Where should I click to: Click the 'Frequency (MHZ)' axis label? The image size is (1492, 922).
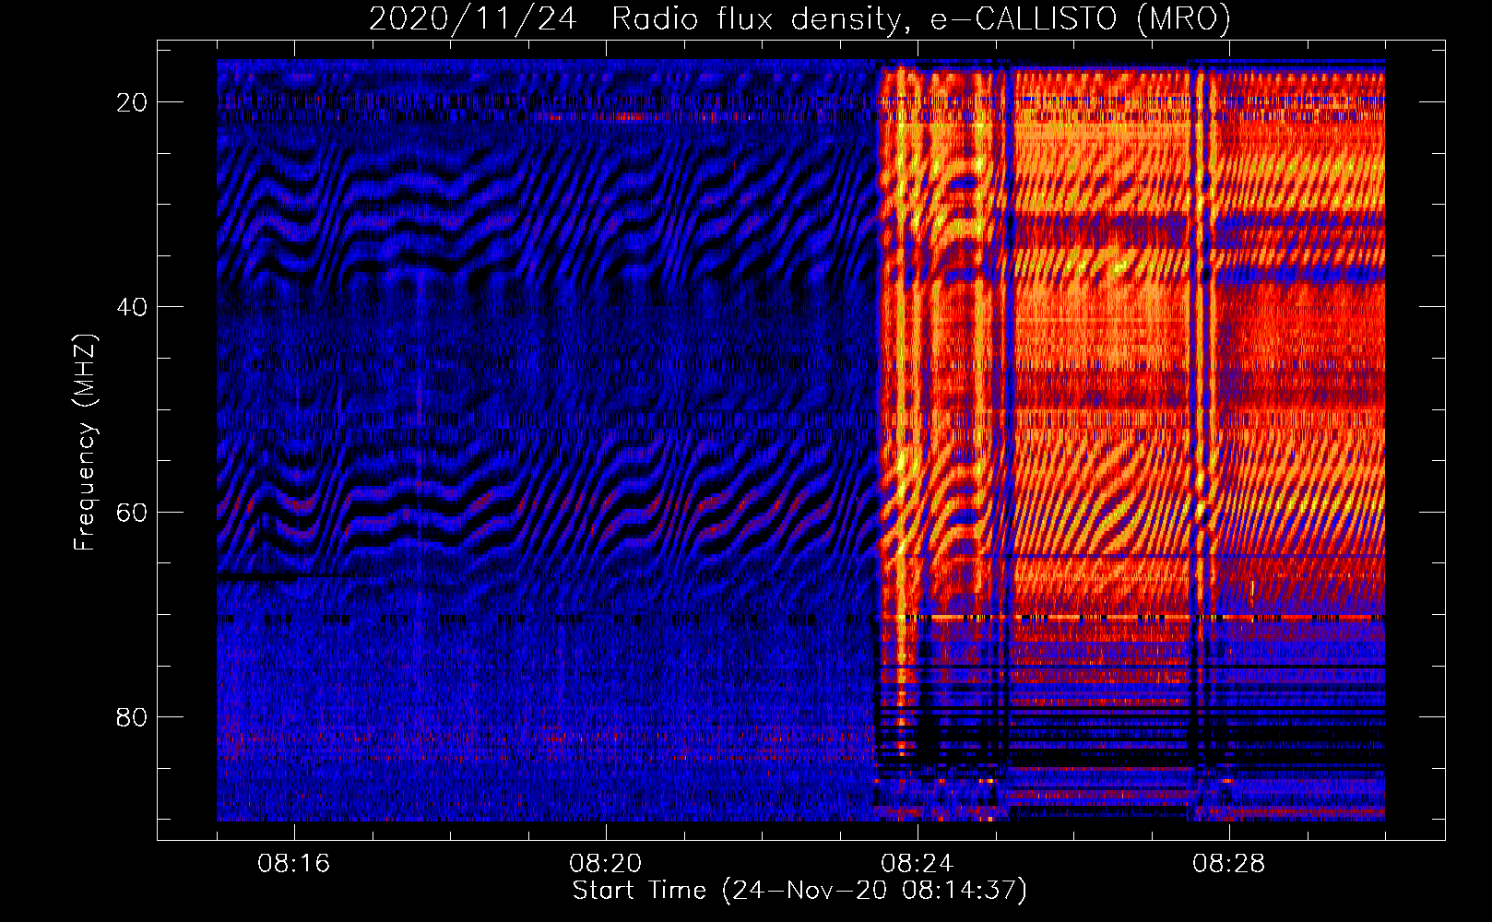pyautogui.click(x=85, y=443)
